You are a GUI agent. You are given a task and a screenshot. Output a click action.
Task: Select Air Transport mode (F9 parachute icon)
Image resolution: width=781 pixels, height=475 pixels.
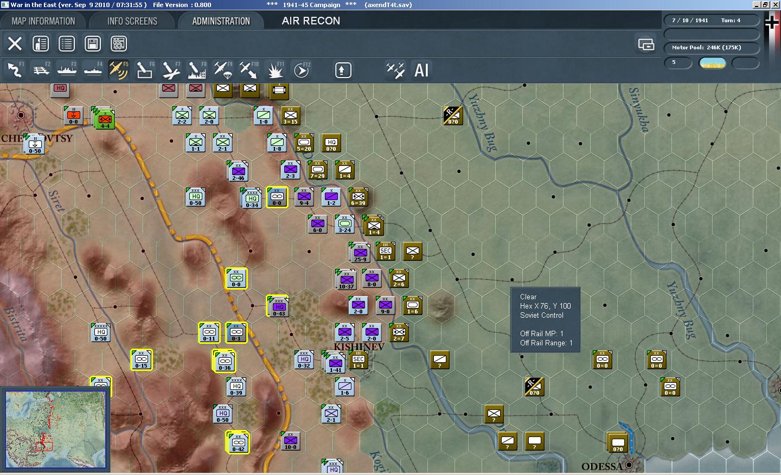(223, 70)
